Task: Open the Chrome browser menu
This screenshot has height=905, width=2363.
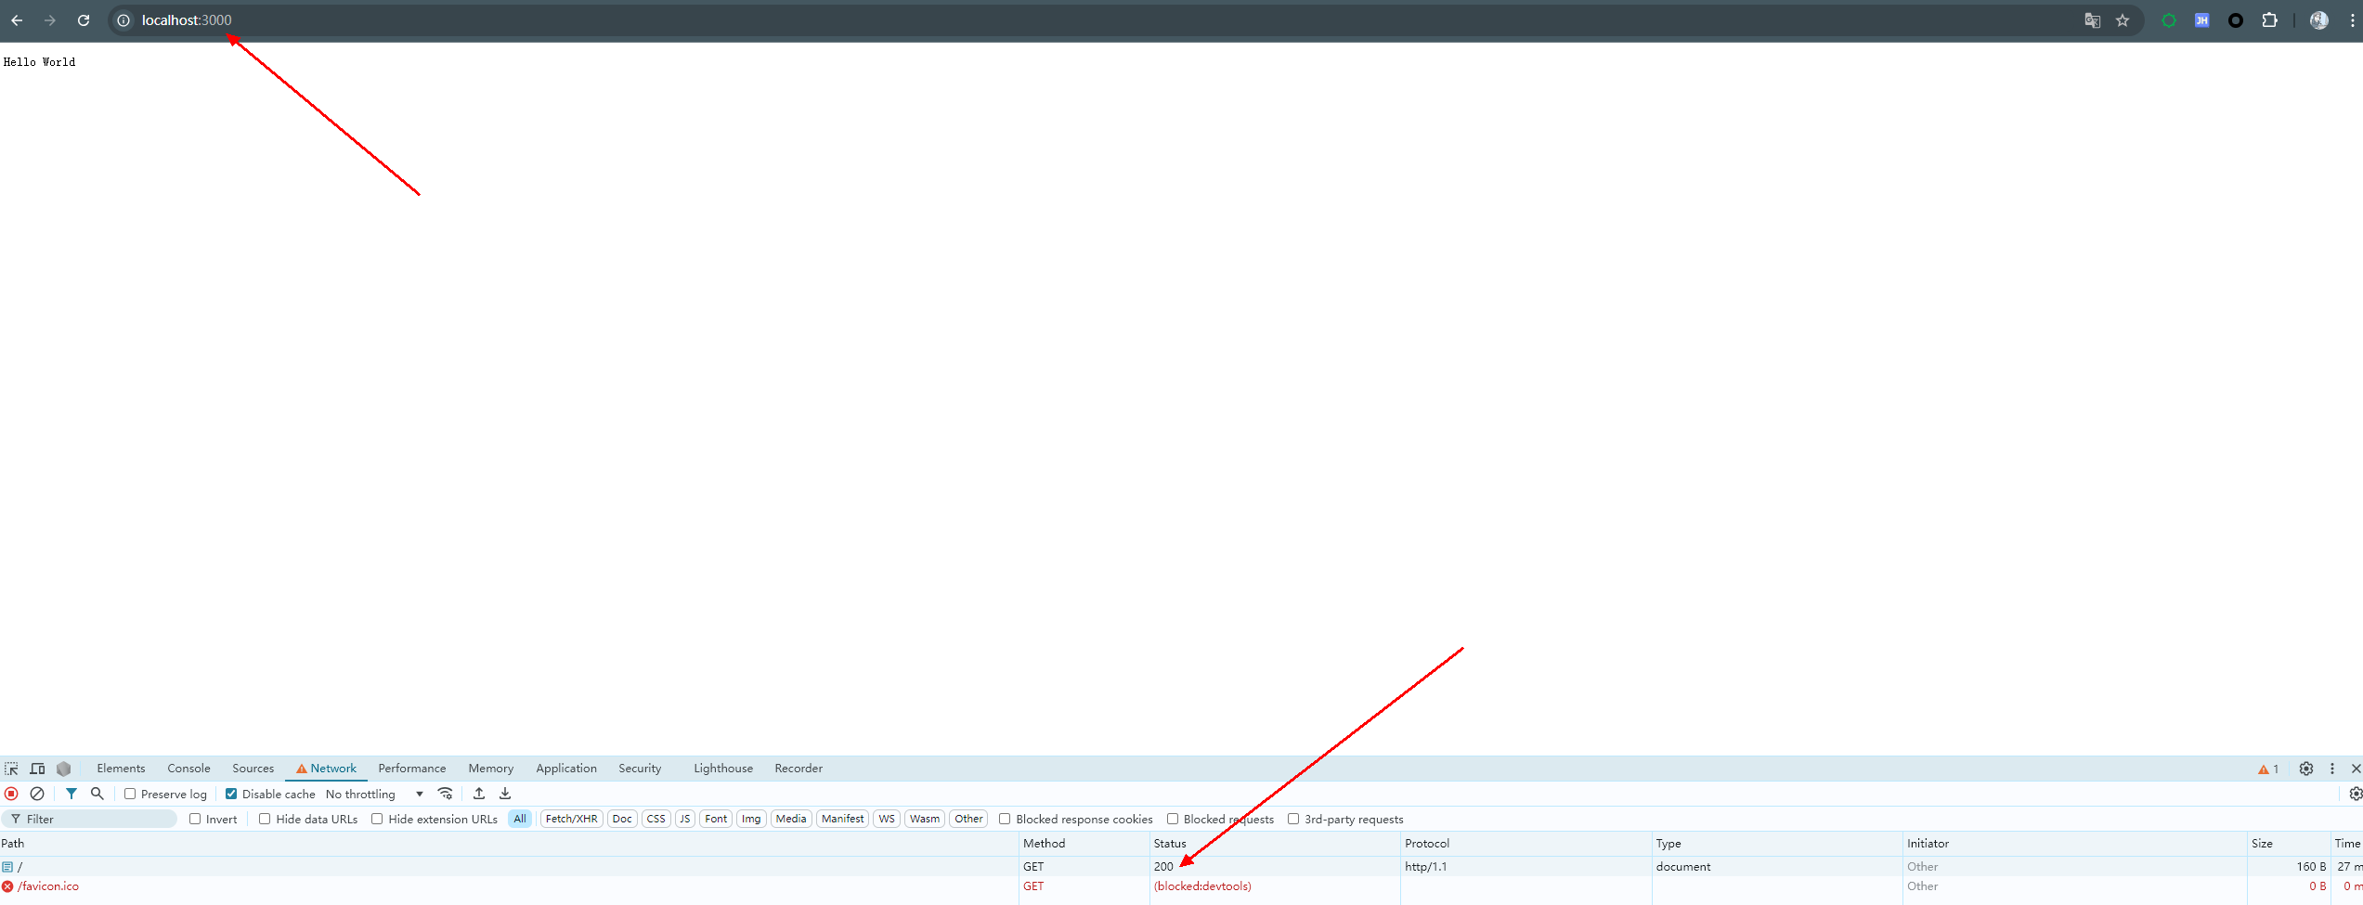Action: tap(2352, 19)
